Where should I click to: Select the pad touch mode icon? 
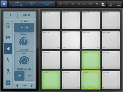pyautogui.click(x=8, y=71)
